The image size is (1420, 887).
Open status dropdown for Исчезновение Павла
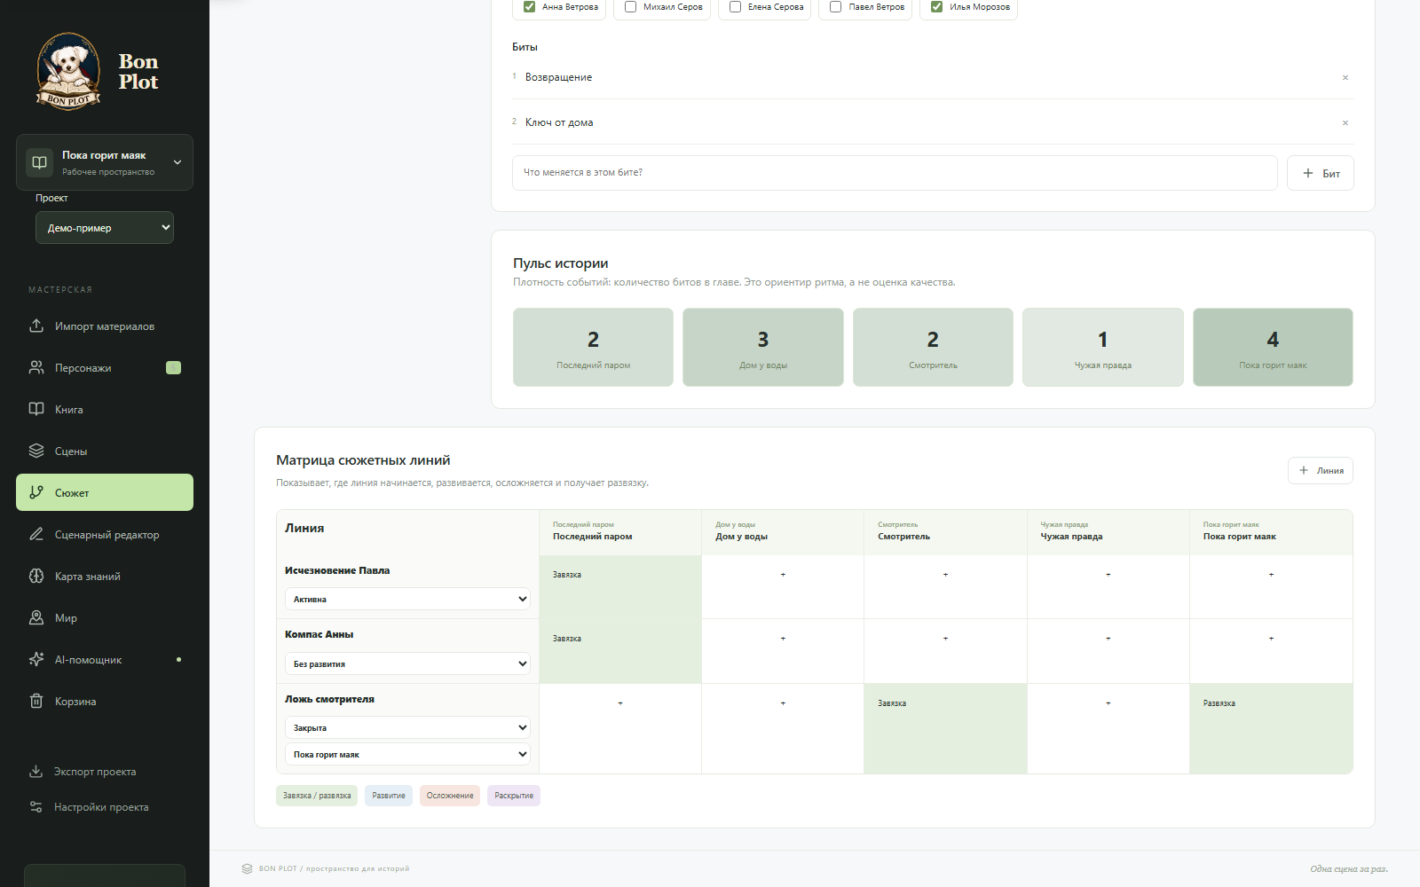[407, 599]
